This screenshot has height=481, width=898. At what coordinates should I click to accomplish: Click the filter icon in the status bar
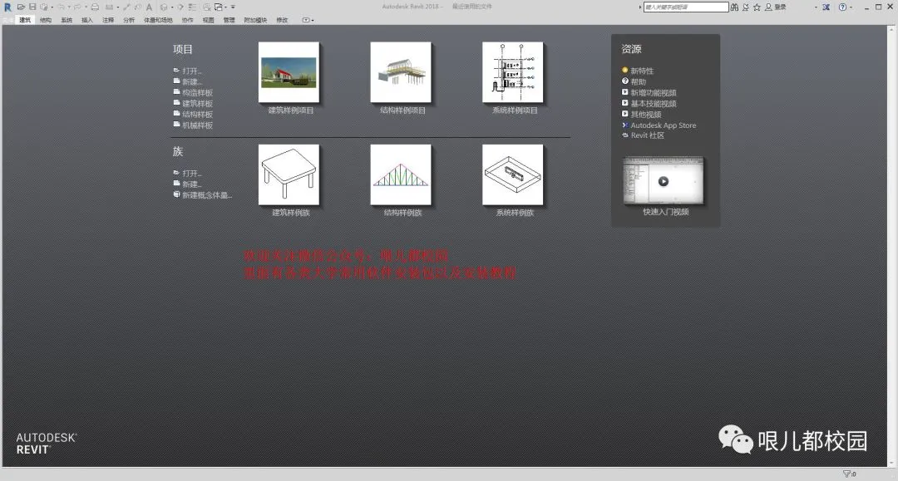coord(847,474)
